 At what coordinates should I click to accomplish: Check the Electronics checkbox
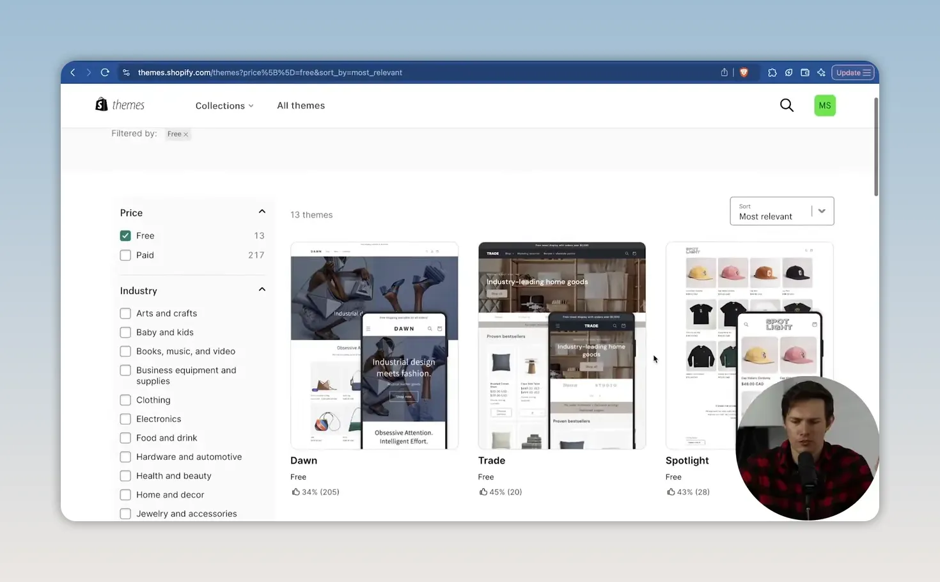pos(125,419)
